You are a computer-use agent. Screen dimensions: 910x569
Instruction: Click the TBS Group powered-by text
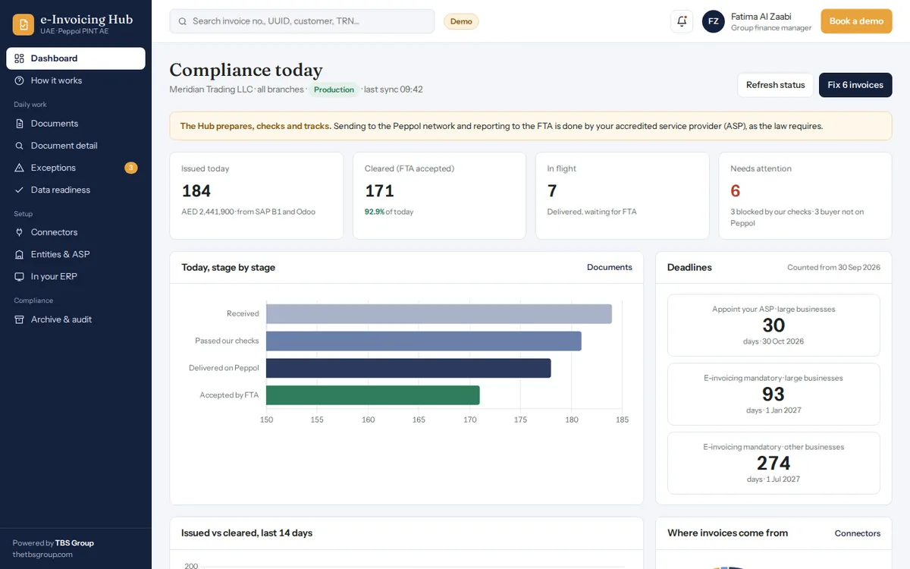click(x=74, y=543)
